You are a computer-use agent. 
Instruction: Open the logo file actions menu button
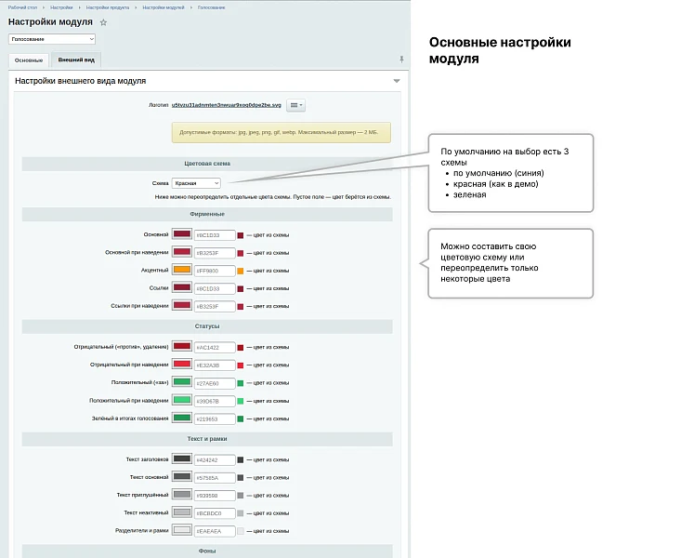point(295,105)
